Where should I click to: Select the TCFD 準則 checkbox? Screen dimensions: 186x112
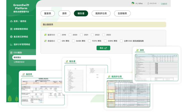click(89, 41)
